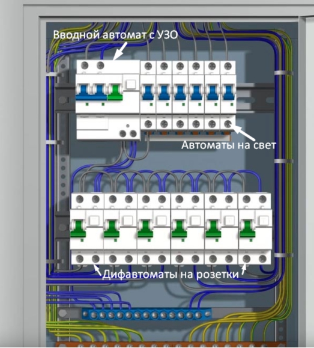Viewport: 314px width, 348px height.
Task: Click the bottom-left terminal screw of the first difavtomat
Action: [80, 258]
